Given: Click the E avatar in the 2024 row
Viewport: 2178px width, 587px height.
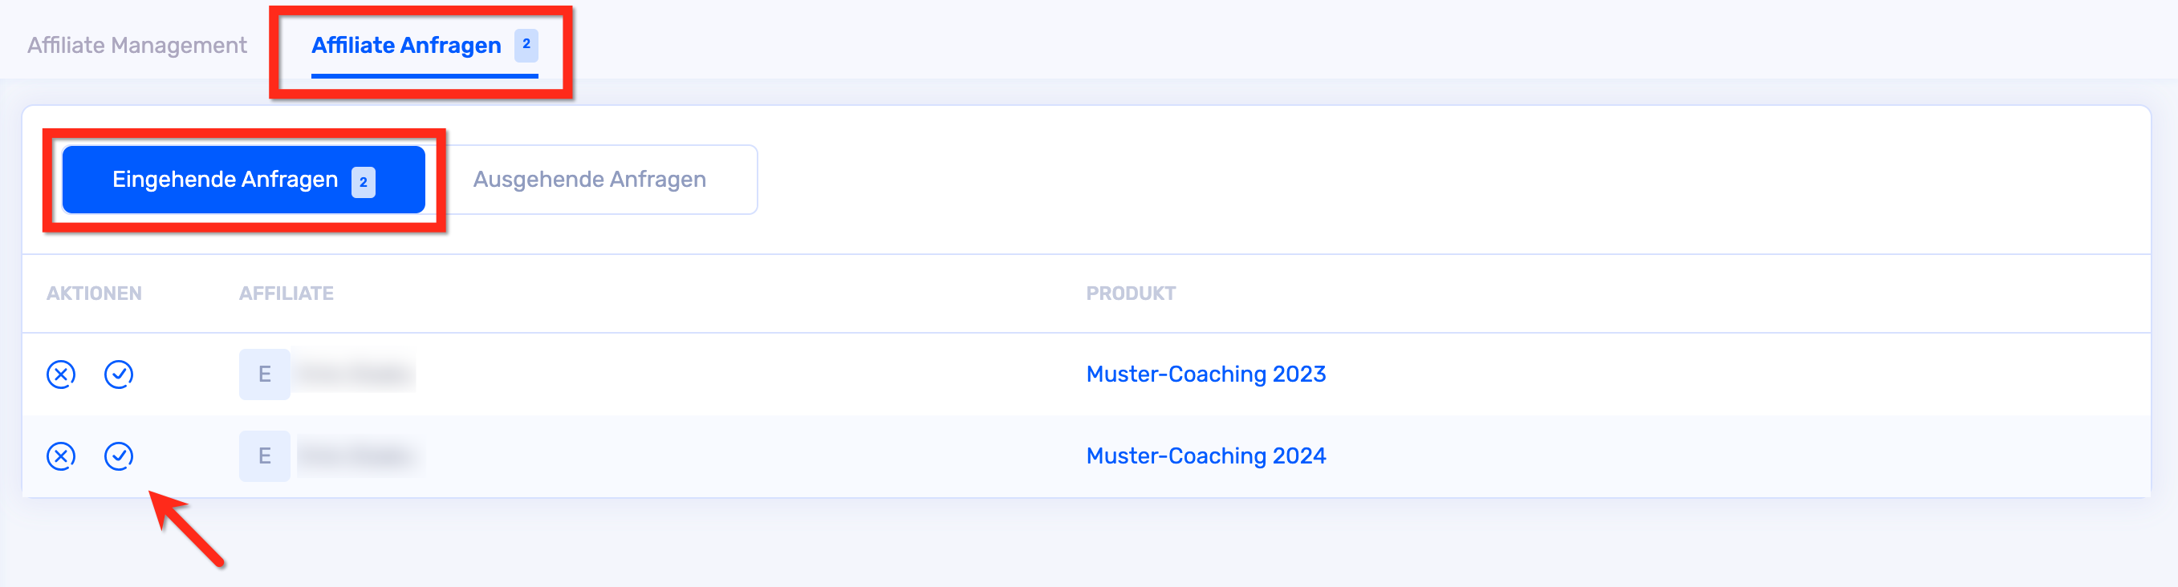Looking at the screenshot, I should pos(265,456).
